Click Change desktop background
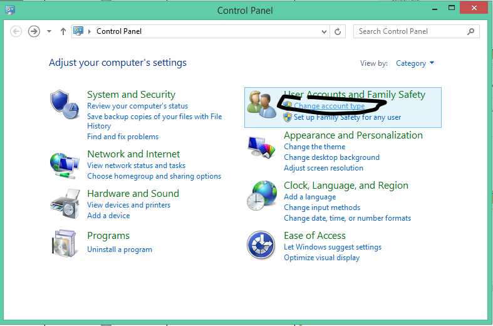The height and width of the screenshot is (326, 493). tap(331, 157)
